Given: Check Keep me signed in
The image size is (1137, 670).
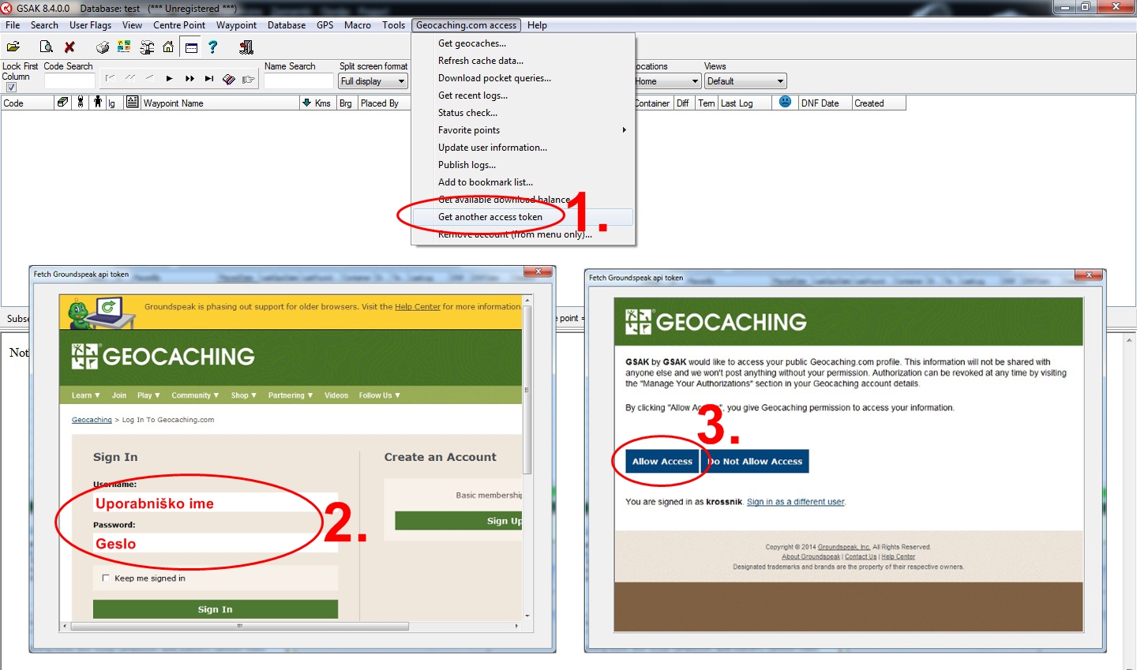Looking at the screenshot, I should [106, 578].
